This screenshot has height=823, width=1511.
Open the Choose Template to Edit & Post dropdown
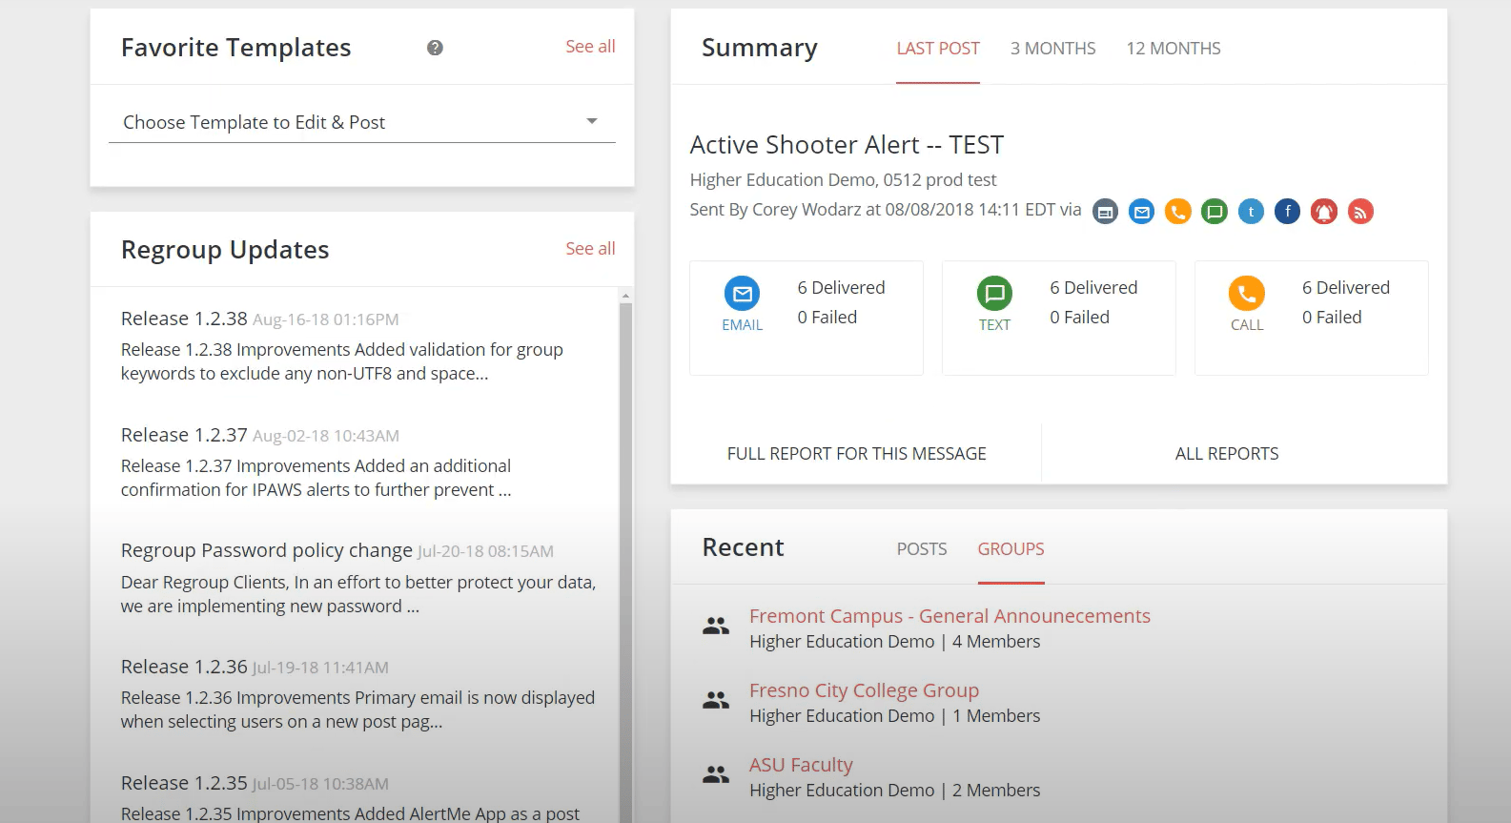pos(361,122)
